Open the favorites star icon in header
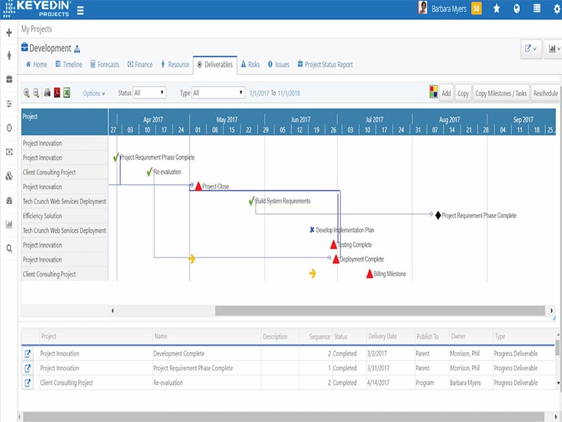562x422 pixels. coord(497,9)
